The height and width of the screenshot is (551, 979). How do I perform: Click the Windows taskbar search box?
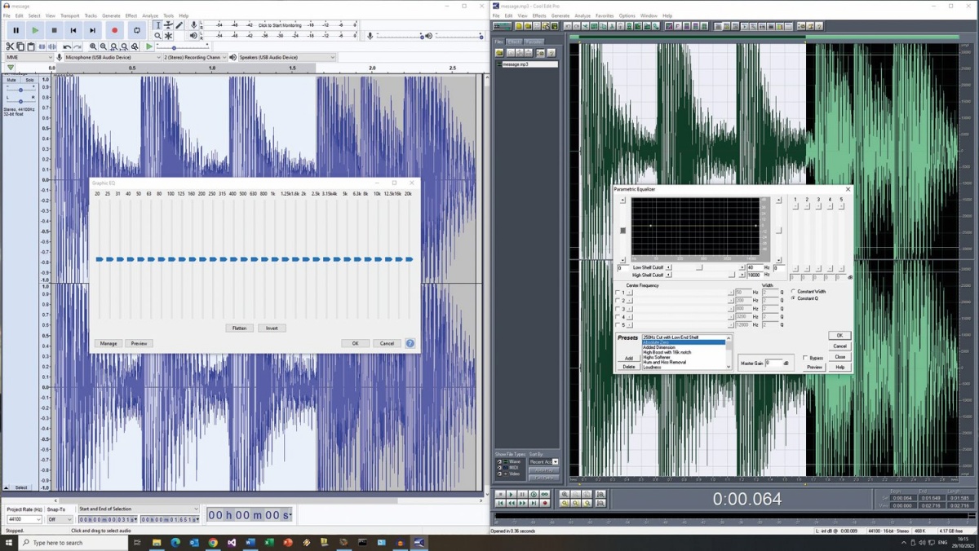(73, 542)
